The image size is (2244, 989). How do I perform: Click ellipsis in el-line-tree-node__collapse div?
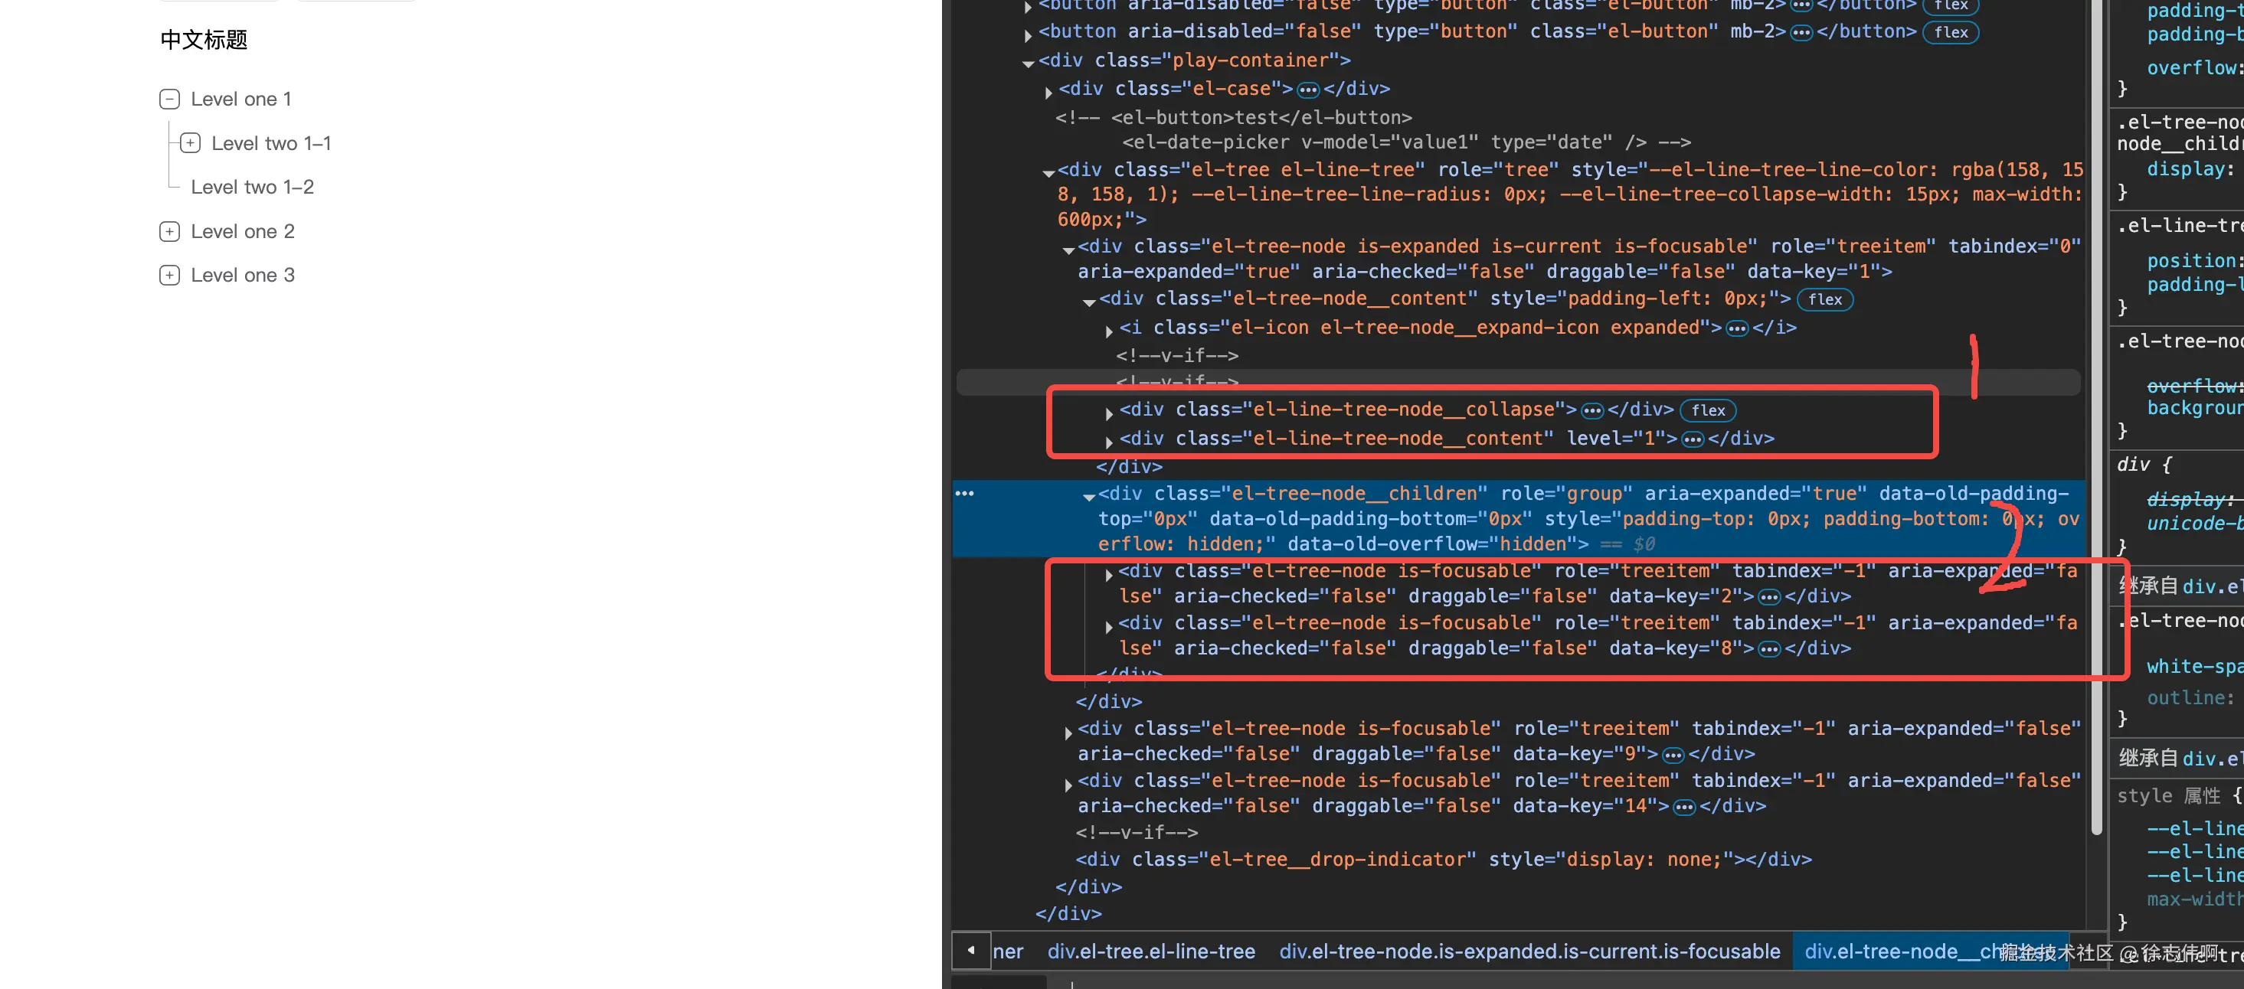1592,410
